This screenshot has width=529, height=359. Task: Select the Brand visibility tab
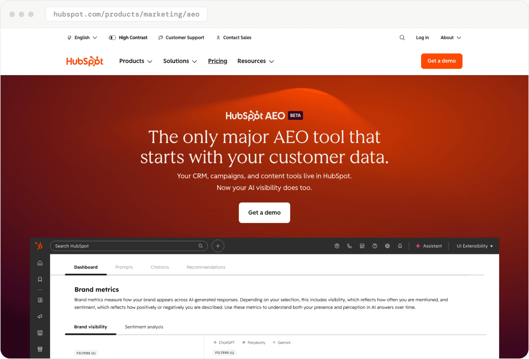pos(90,327)
